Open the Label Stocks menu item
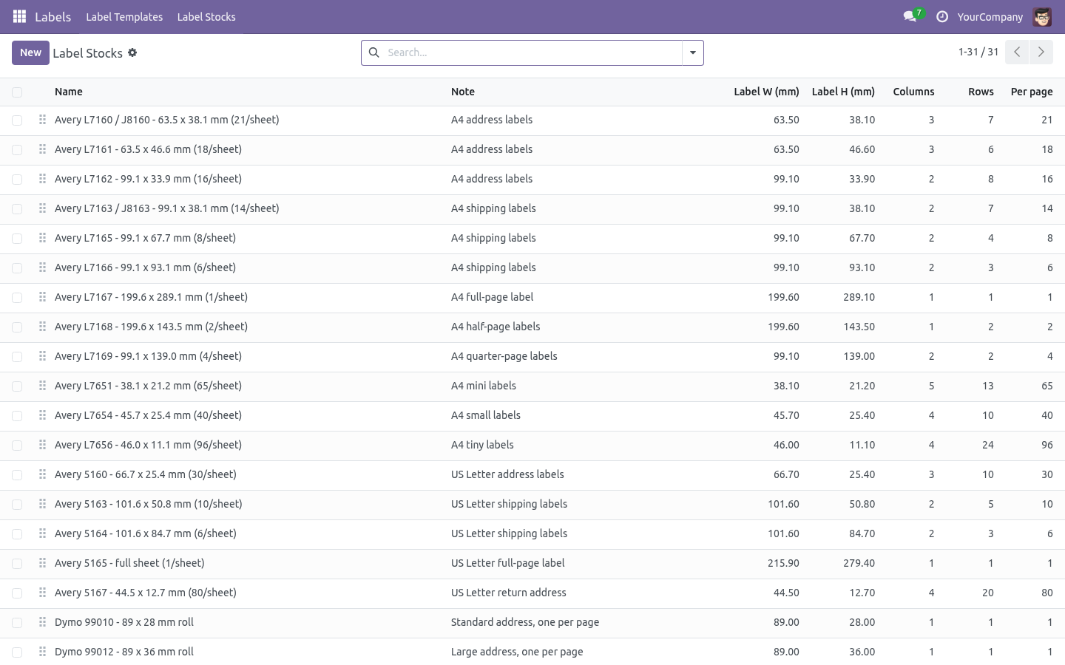 [206, 16]
